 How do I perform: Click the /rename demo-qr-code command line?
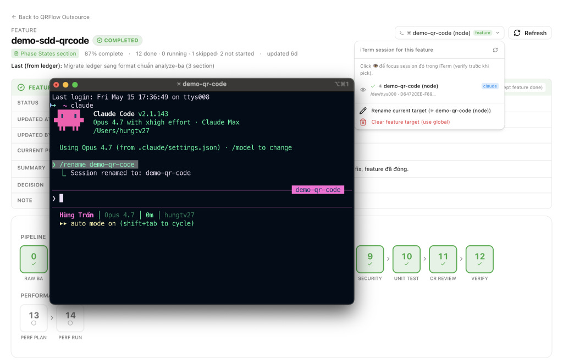pyautogui.click(x=95, y=164)
